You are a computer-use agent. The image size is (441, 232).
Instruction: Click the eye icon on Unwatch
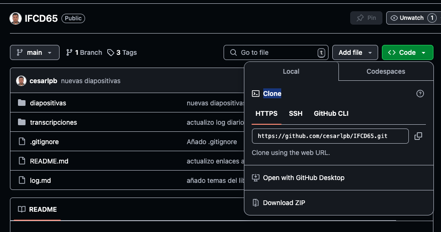(394, 18)
